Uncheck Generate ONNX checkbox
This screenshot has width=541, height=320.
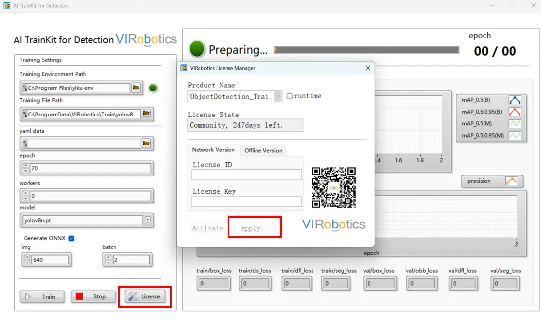point(71,239)
